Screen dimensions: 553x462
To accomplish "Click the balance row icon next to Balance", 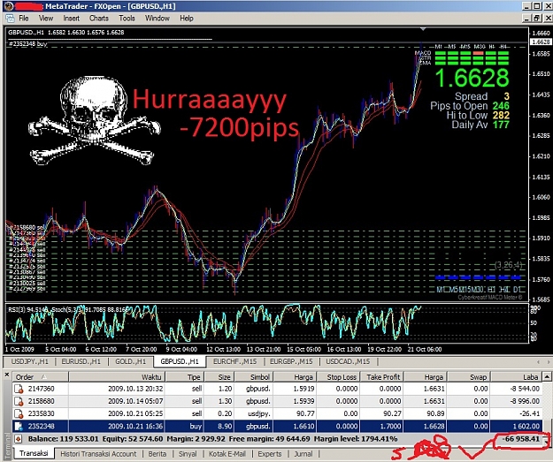I will 19,439.
